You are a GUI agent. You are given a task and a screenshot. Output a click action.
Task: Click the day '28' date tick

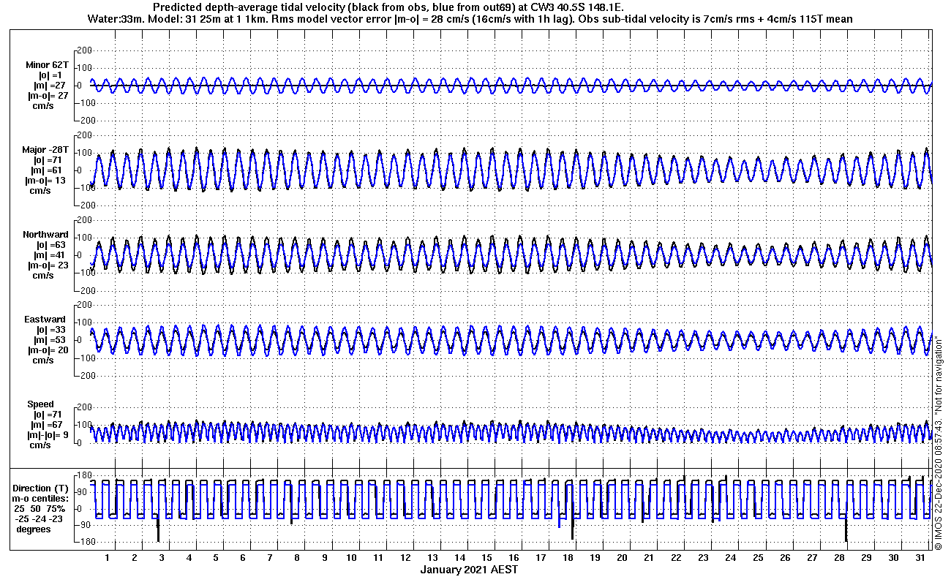click(x=839, y=558)
